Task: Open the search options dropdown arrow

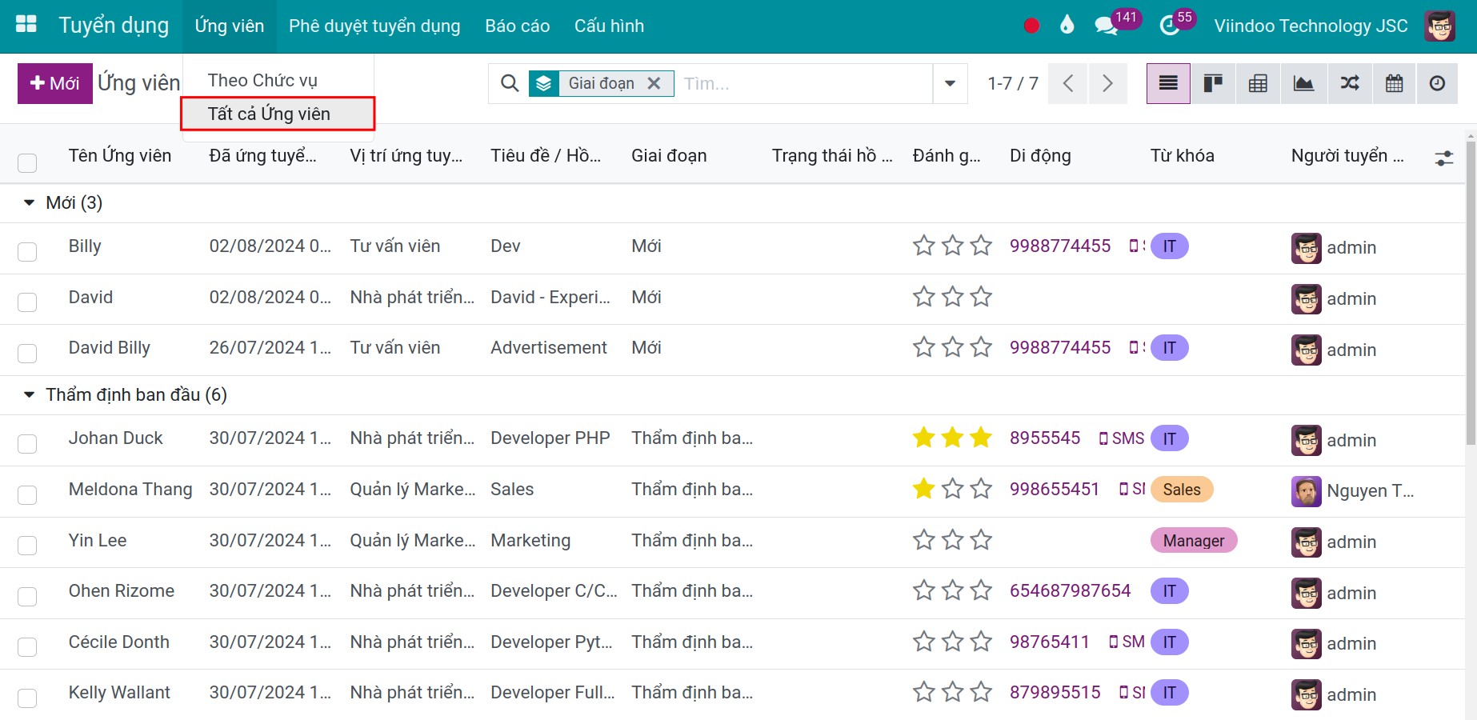Action: pos(950,83)
